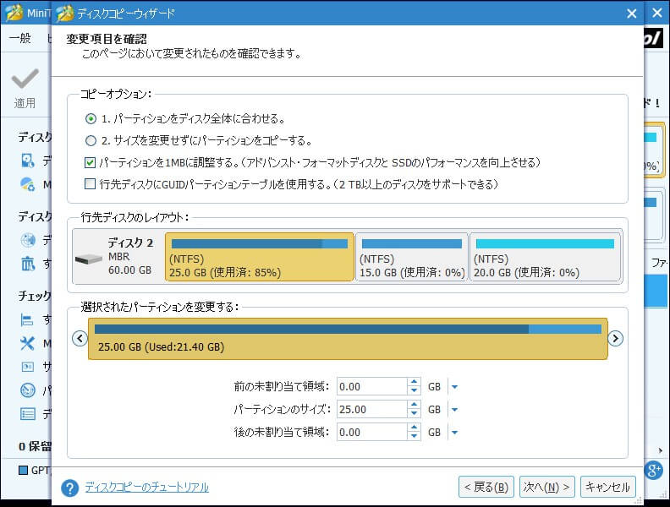
Task: Click the trash delete icon in sidebar
Action: click(28, 264)
